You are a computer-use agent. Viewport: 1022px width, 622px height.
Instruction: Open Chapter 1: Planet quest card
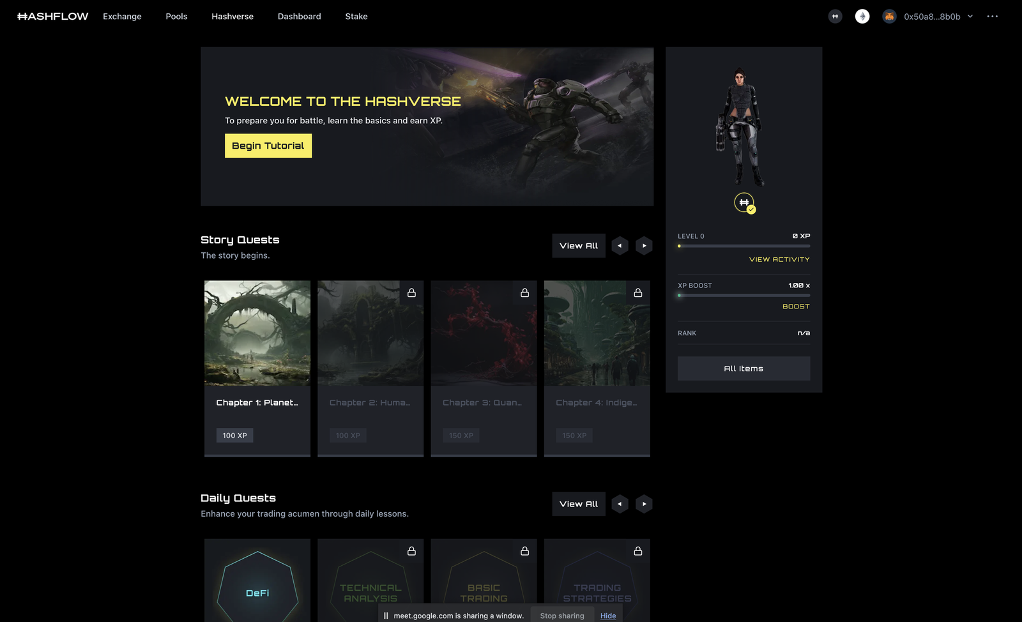pyautogui.click(x=257, y=368)
